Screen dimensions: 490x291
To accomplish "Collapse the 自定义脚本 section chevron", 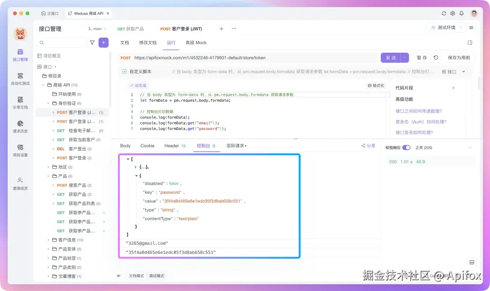I will (463, 72).
